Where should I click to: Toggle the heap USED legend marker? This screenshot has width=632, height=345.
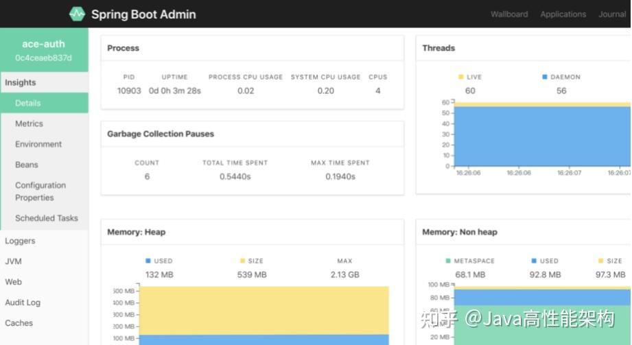pyautogui.click(x=148, y=261)
